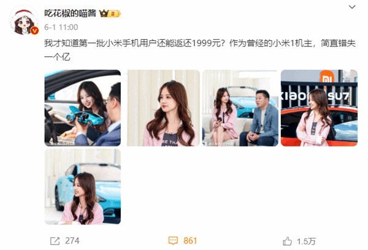
Task: Click the second line of text 一个亿
Action: point(57,57)
